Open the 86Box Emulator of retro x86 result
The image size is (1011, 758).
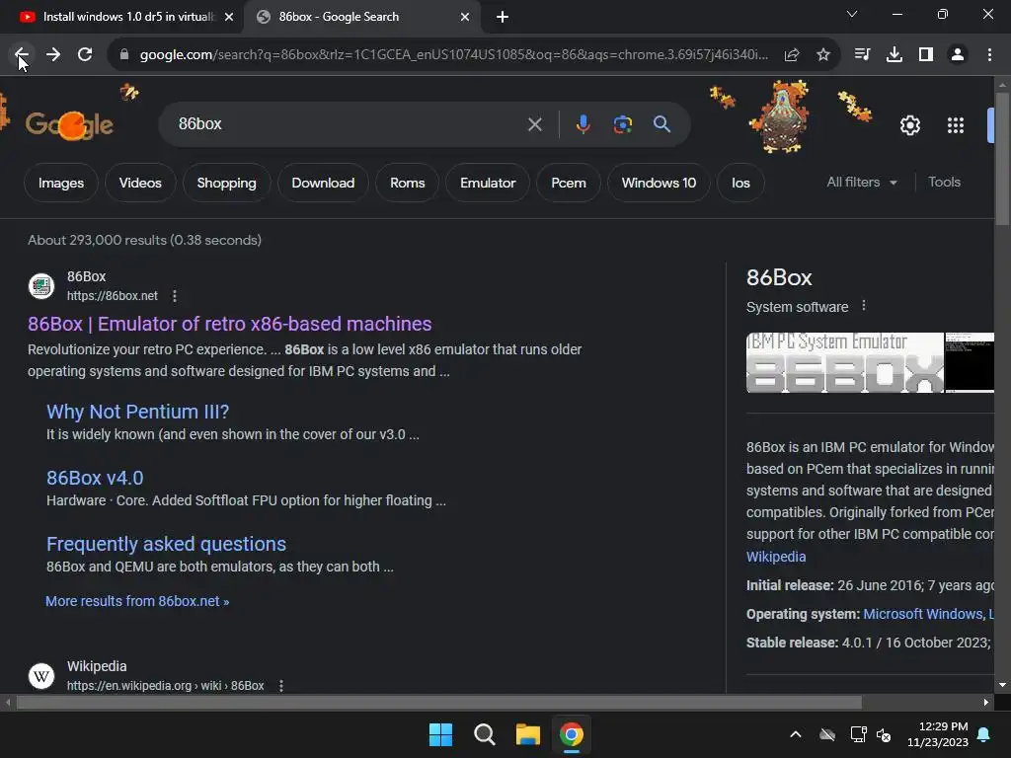click(x=229, y=324)
